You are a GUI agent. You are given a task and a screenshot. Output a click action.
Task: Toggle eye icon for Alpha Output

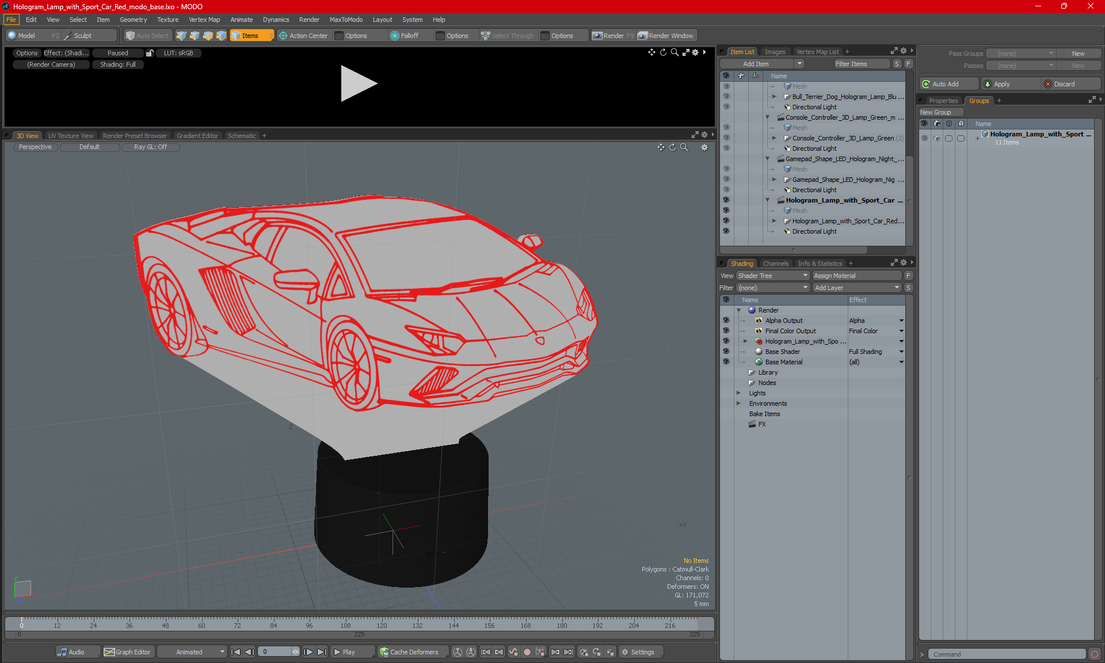coord(726,321)
